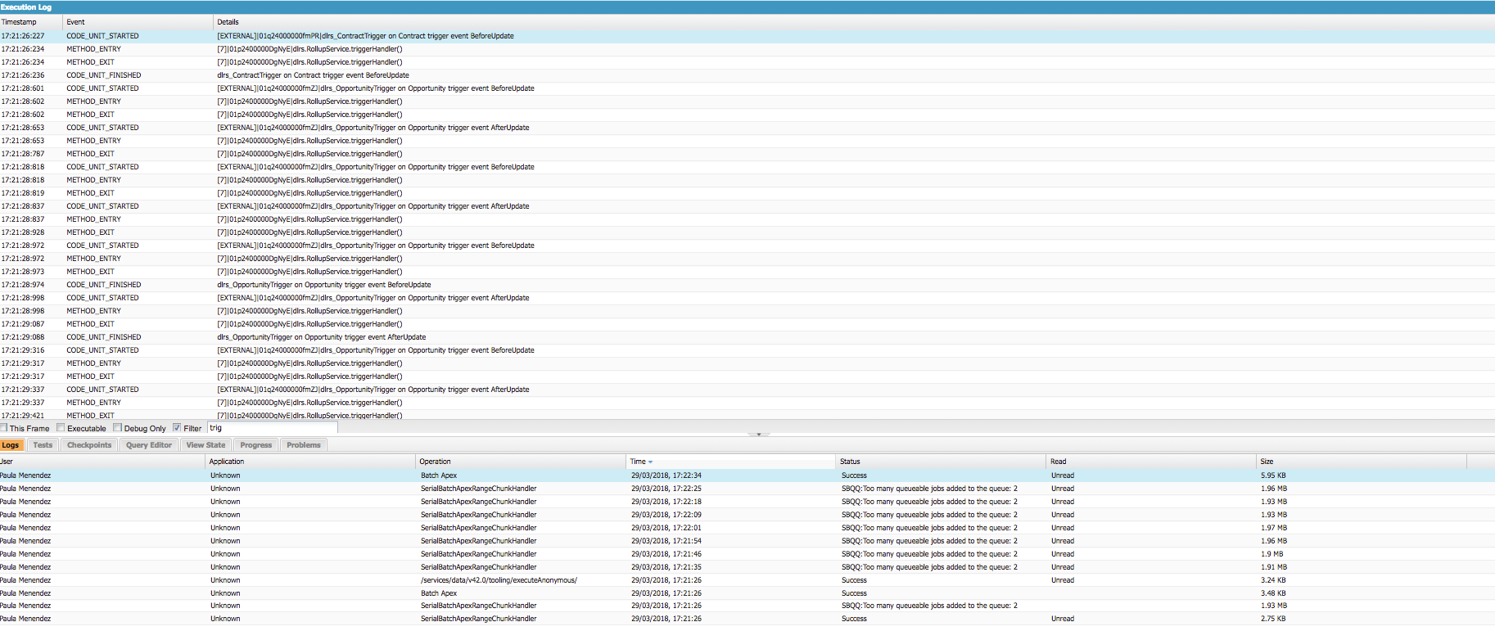Switch to the View State tab

[206, 445]
